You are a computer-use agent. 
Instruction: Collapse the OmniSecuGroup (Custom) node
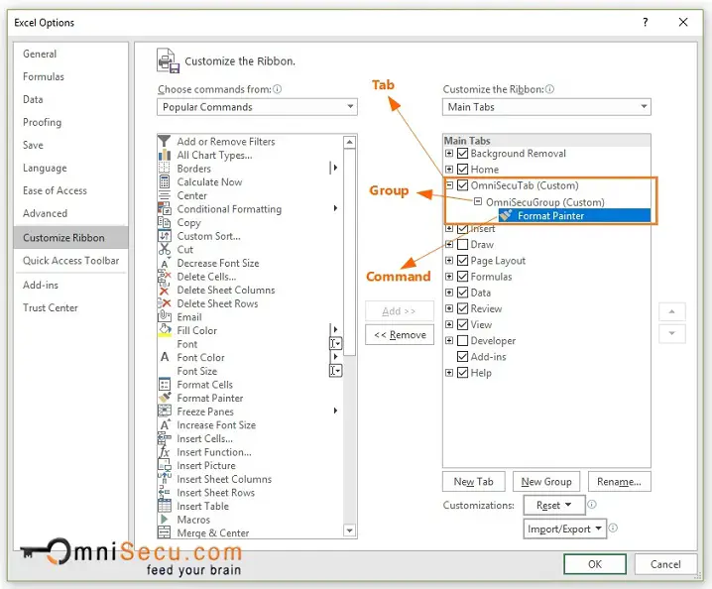coord(478,201)
